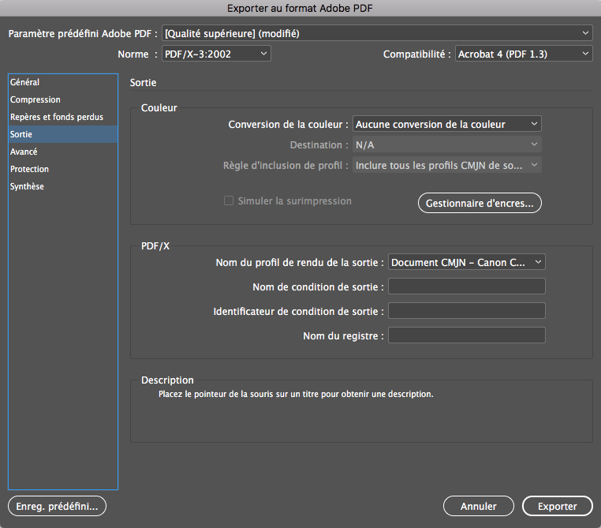Select Général in the sidebar list

click(x=25, y=82)
